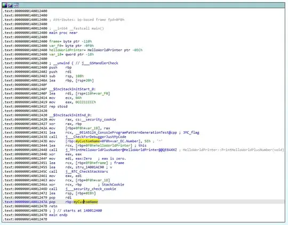
Task: Select the 'main proc near' line
Action: coord(63,33)
